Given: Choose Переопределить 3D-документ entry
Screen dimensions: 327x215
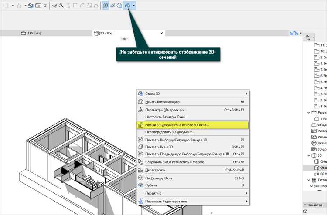Looking at the screenshot, I should click(x=193, y=132).
